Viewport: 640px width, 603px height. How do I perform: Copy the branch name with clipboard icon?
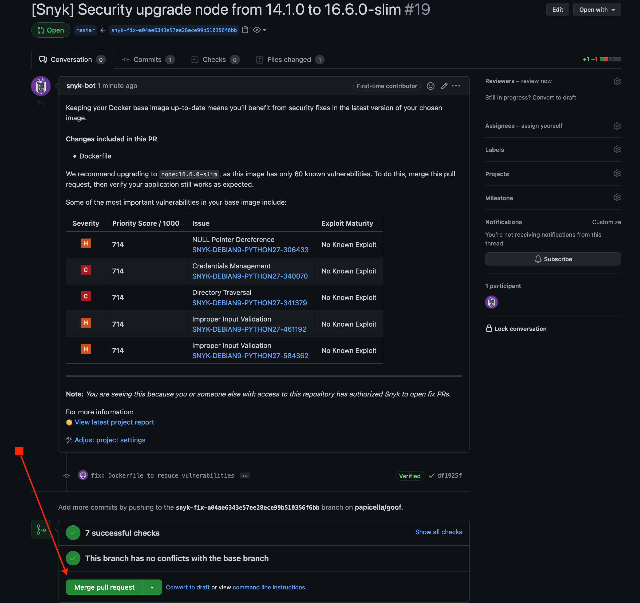(x=245, y=30)
